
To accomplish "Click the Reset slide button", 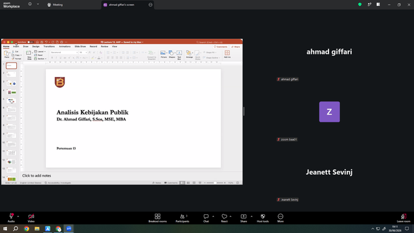I will (39, 55).
